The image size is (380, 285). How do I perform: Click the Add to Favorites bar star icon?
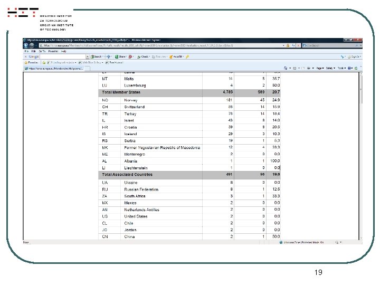[44, 62]
